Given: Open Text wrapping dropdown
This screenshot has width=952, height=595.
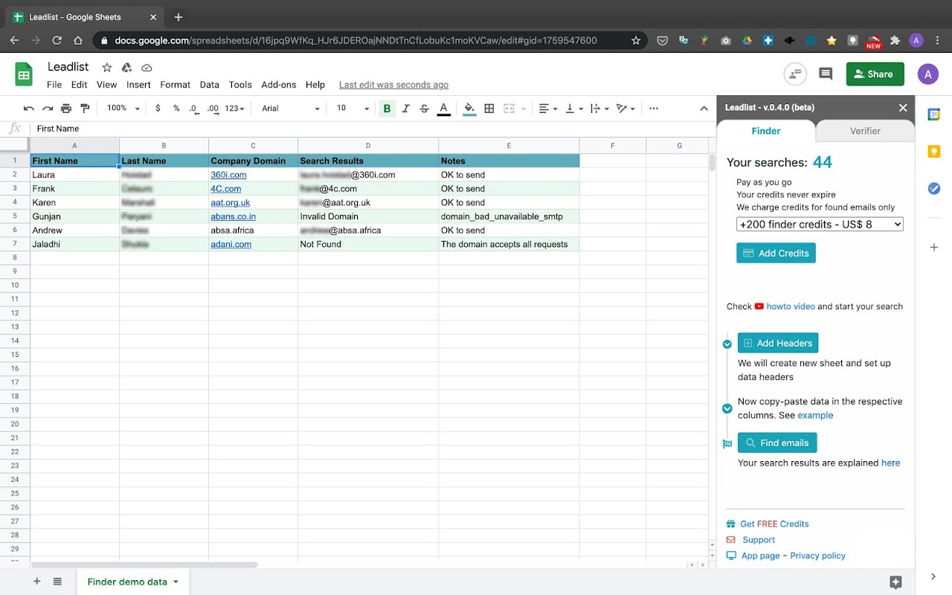Looking at the screenshot, I should pyautogui.click(x=599, y=109).
